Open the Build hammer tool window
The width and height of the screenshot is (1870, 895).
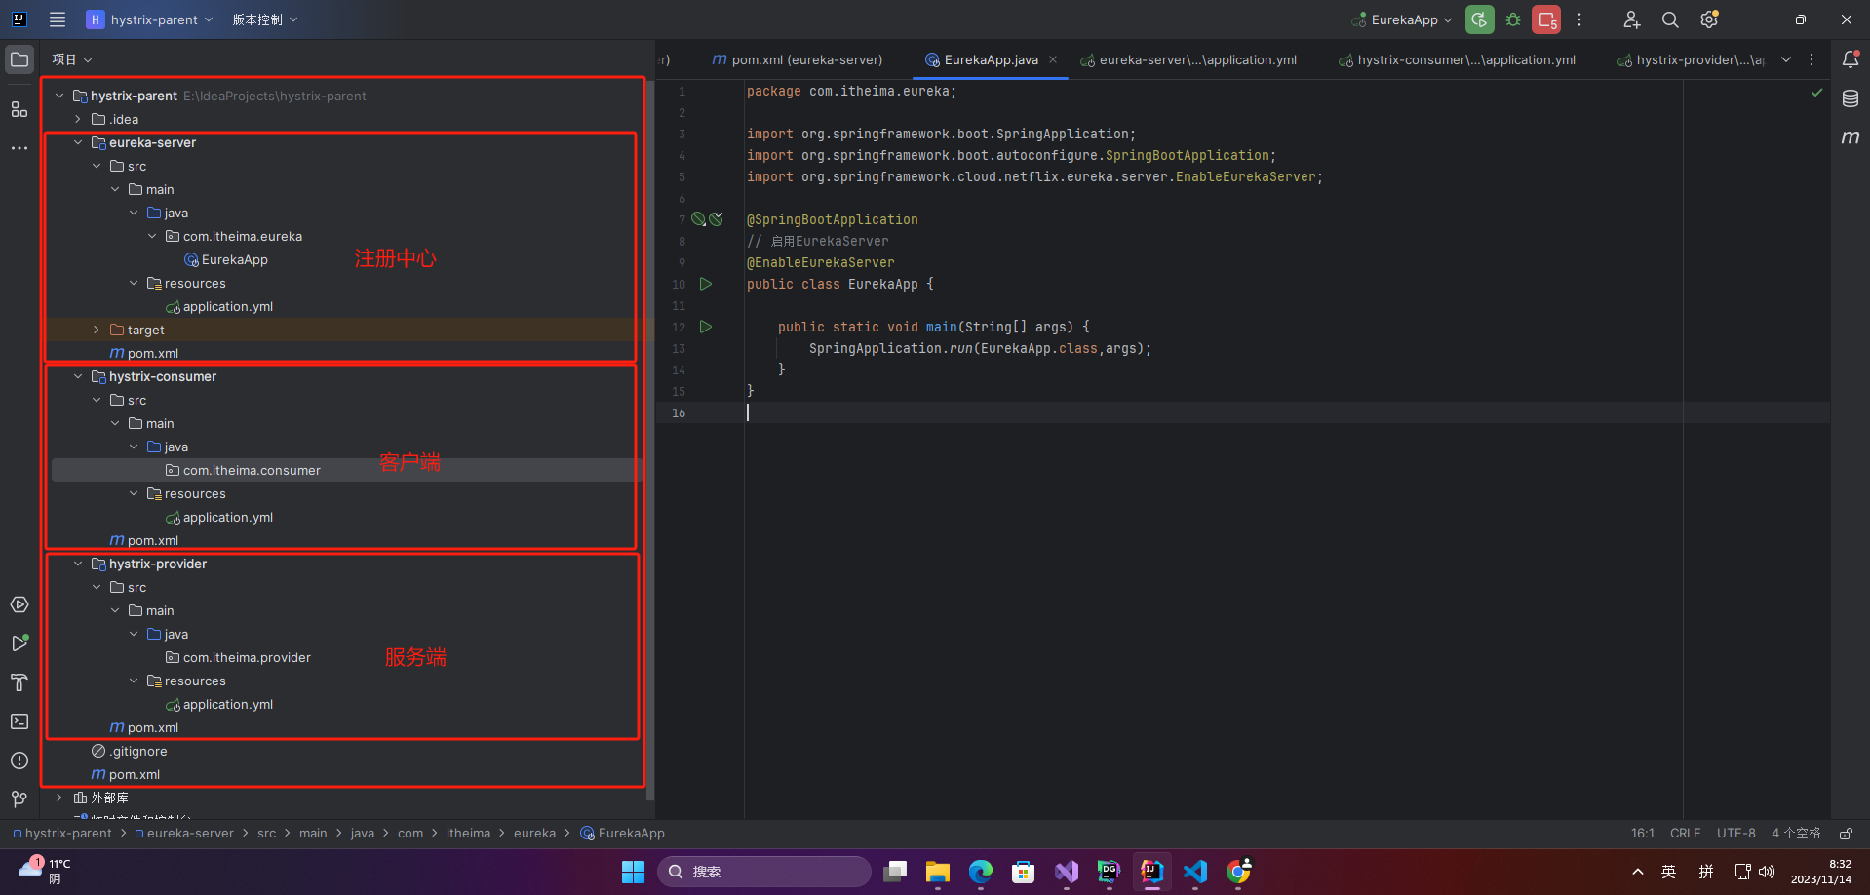[x=19, y=682]
